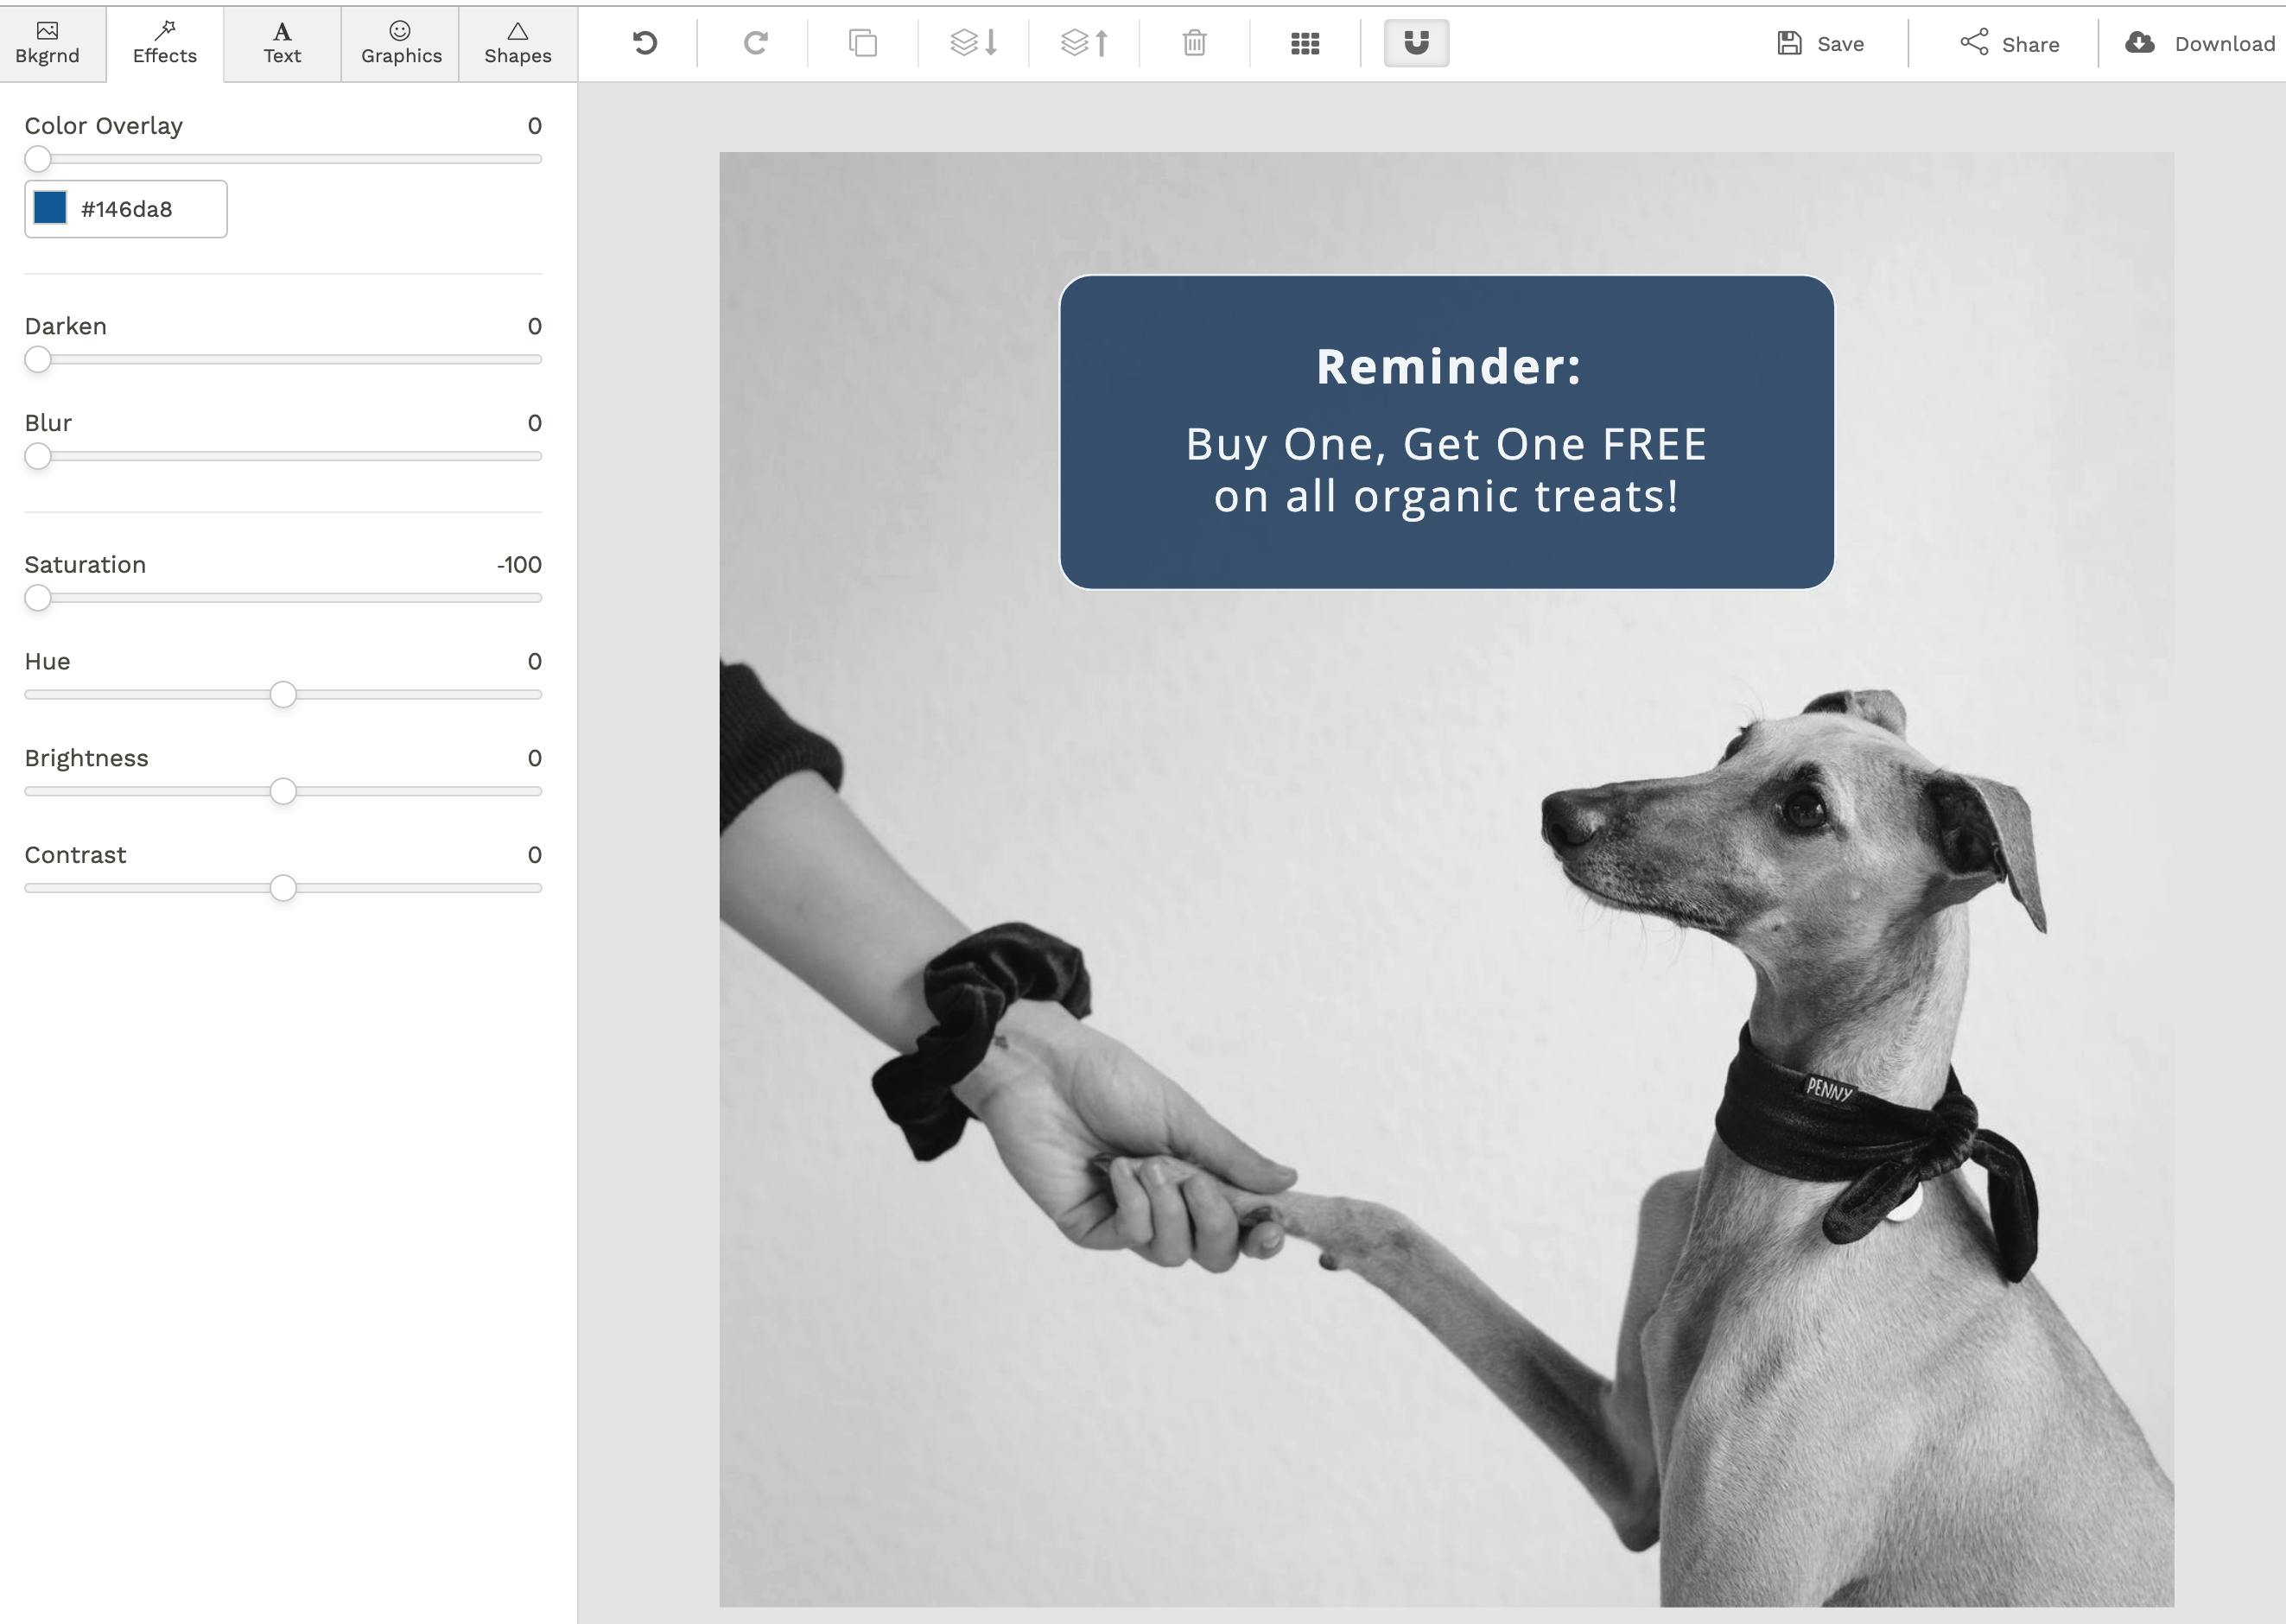The width and height of the screenshot is (2286, 1624).
Task: Toggle the magnet snap button
Action: point(1416,43)
